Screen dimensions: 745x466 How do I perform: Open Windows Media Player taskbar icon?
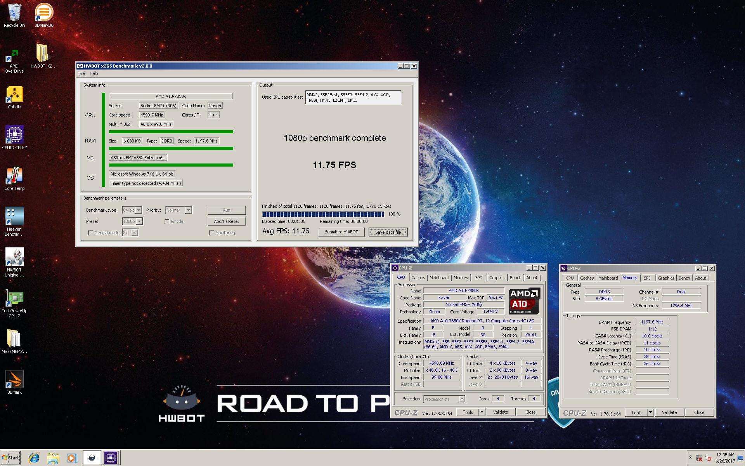[72, 458]
